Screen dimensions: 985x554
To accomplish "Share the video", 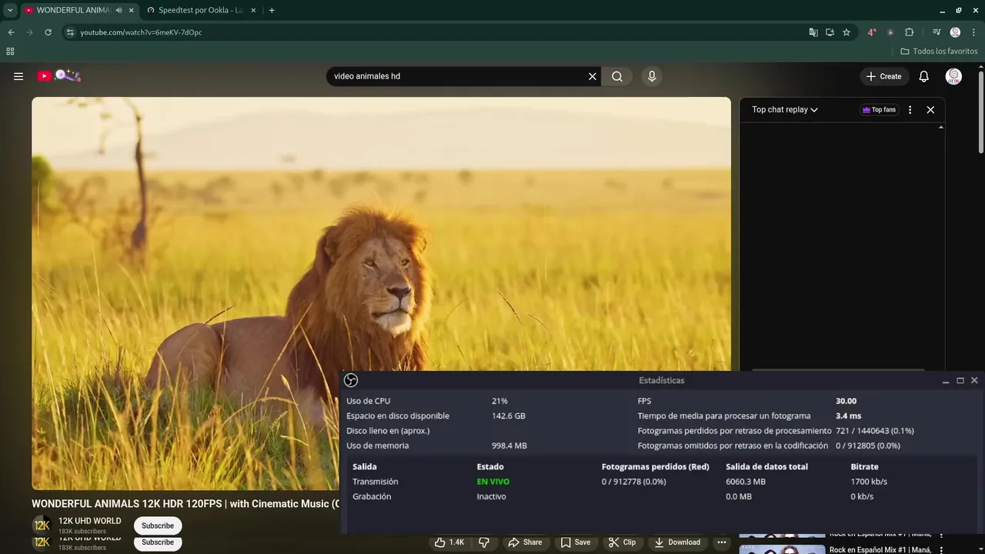I will point(525,542).
